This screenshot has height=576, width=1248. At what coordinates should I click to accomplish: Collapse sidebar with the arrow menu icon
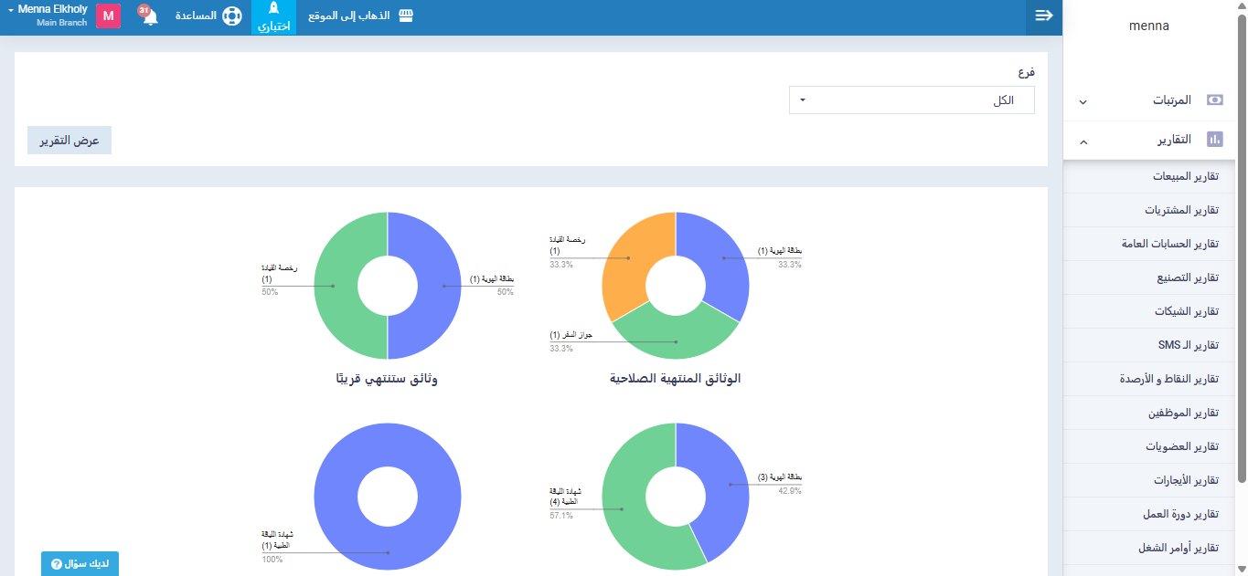coord(1043,16)
